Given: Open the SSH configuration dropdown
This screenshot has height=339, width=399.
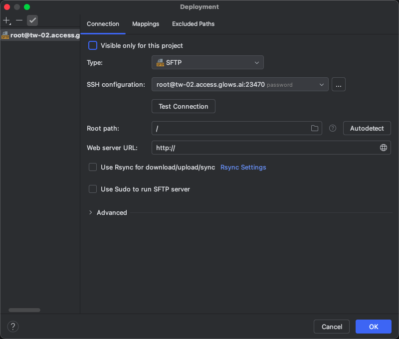Looking at the screenshot, I should tap(240, 84).
